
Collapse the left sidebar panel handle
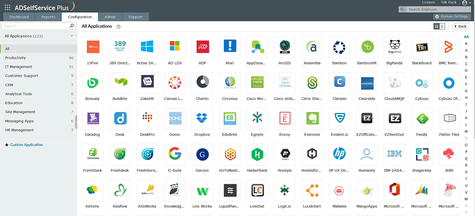coord(76,122)
